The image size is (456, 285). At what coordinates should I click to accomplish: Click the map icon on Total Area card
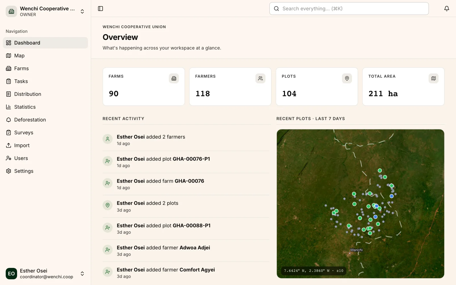pos(433,78)
